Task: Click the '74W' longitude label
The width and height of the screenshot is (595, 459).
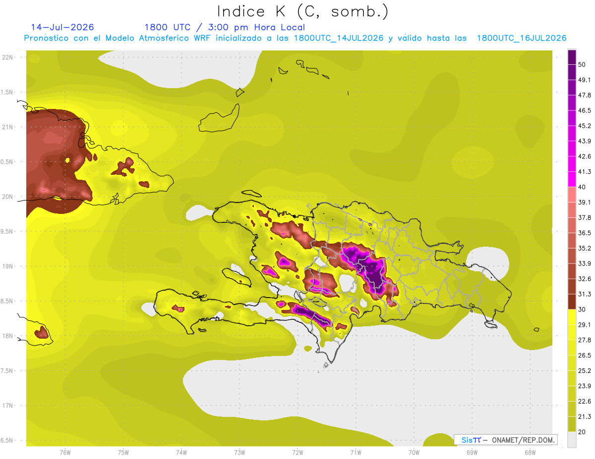Action: [181, 452]
